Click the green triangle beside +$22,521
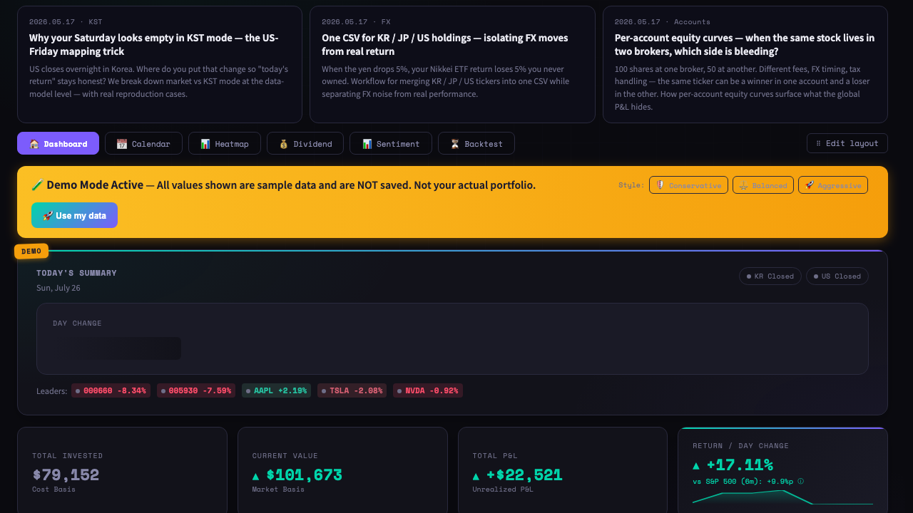The width and height of the screenshot is (913, 513). click(476, 475)
